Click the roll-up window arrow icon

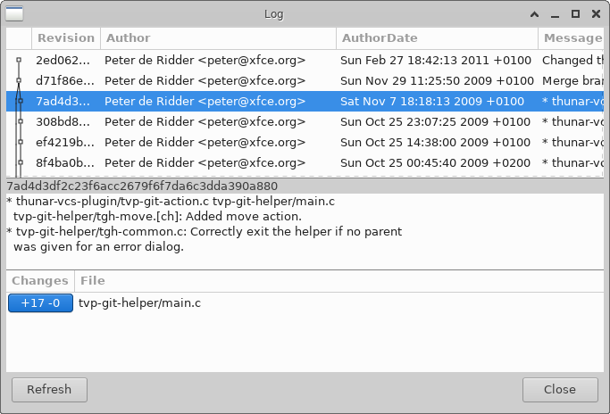534,14
